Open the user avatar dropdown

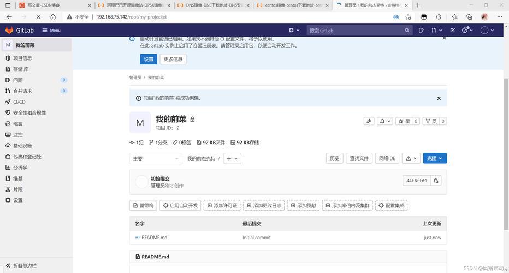click(487, 30)
